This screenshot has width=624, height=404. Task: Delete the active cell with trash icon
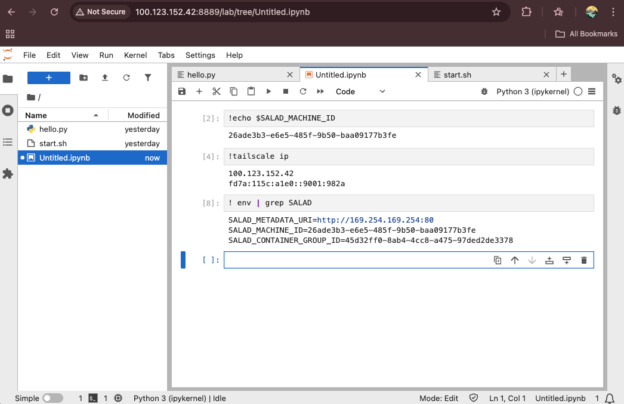point(584,260)
